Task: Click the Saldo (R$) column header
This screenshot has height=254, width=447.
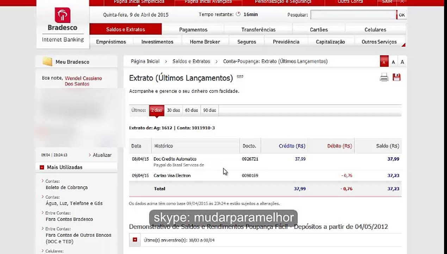Action: click(x=387, y=146)
